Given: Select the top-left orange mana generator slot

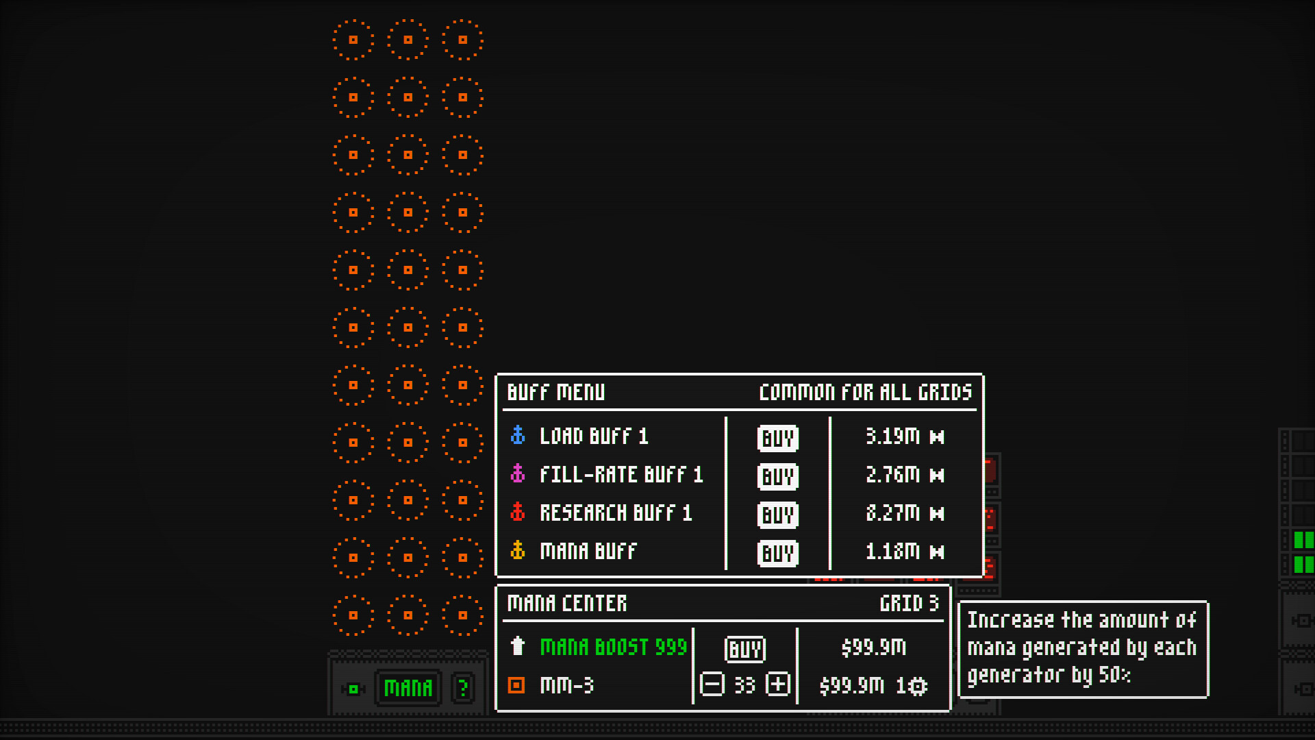Looking at the screenshot, I should coord(353,40).
